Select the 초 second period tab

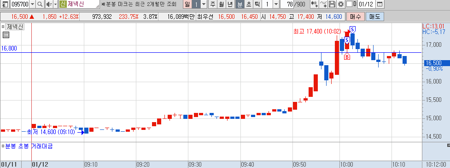point(248,4)
